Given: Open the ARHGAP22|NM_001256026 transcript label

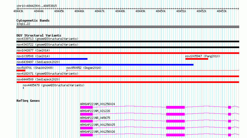Looking at the screenshot, I should (97, 132).
